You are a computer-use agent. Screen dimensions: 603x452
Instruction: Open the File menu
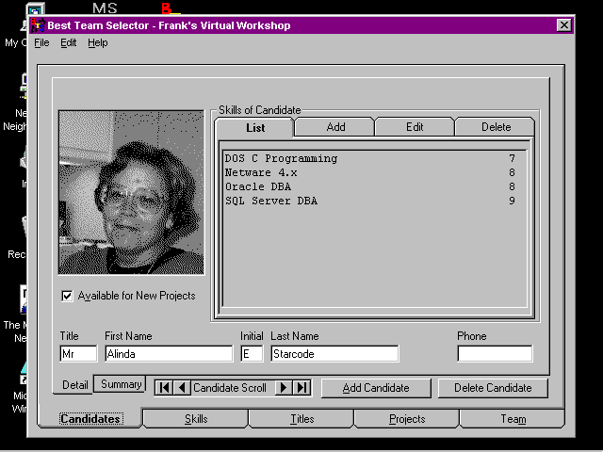click(41, 43)
